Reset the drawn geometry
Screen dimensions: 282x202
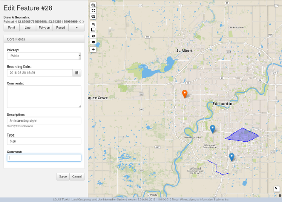[x=60, y=28]
